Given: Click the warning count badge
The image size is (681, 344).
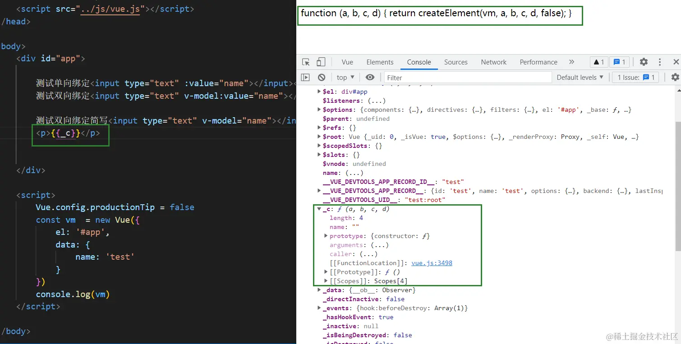Looking at the screenshot, I should [x=599, y=62].
